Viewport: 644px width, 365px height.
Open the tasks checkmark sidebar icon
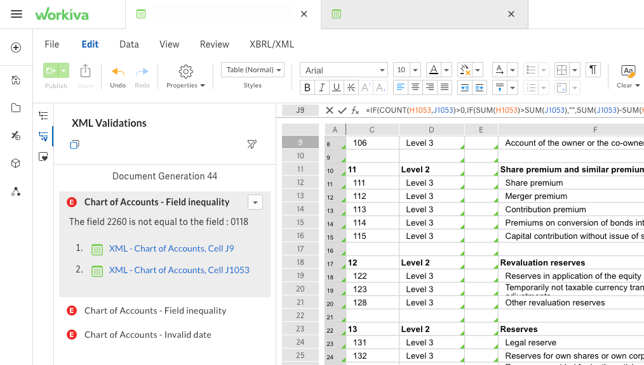pyautogui.click(x=16, y=136)
